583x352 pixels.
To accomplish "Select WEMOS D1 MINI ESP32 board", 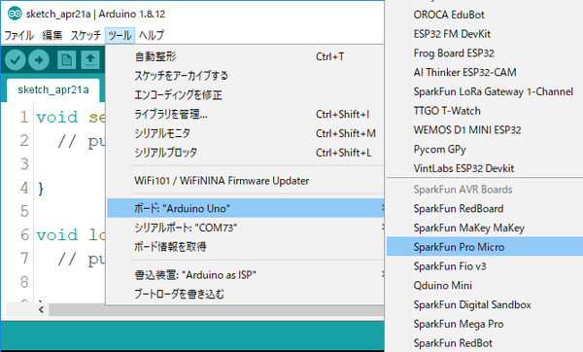I will coord(485,130).
